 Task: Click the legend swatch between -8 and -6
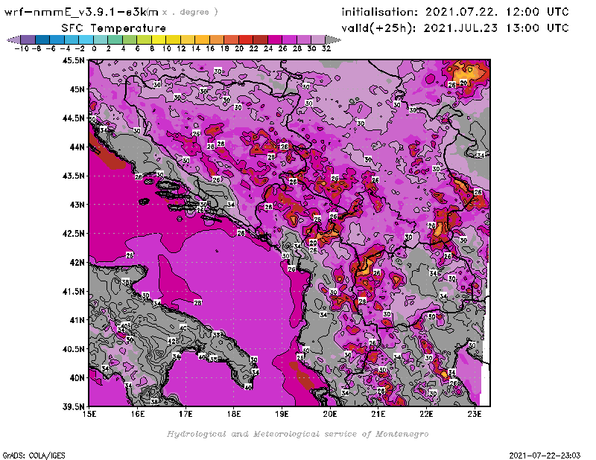(42, 39)
